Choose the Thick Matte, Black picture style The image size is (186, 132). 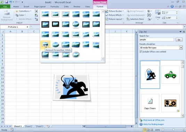click(x=55, y=24)
